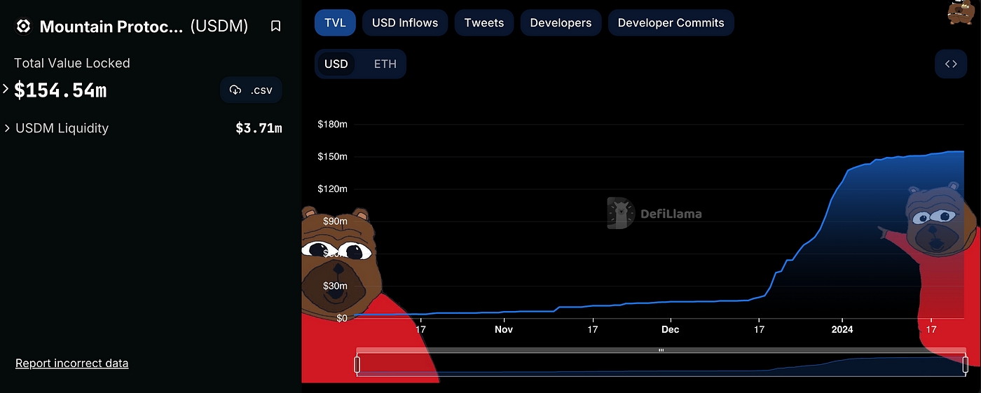Click the right handle of the time range slider
Image resolution: width=981 pixels, height=393 pixels.
pos(966,364)
